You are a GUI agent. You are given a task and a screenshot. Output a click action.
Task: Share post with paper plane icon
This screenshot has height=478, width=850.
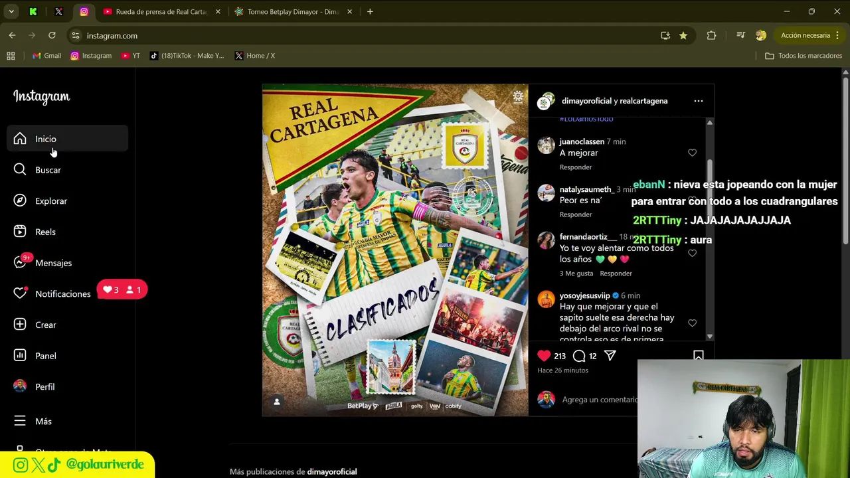(x=610, y=356)
